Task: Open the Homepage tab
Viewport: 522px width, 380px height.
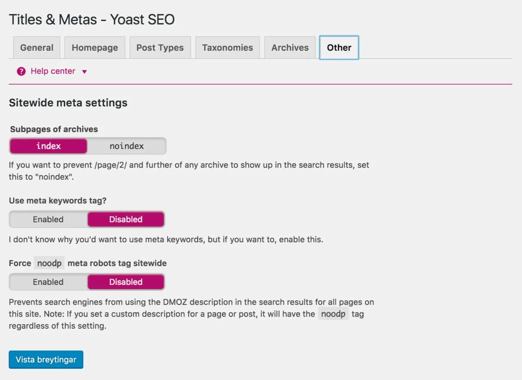Action: (95, 48)
